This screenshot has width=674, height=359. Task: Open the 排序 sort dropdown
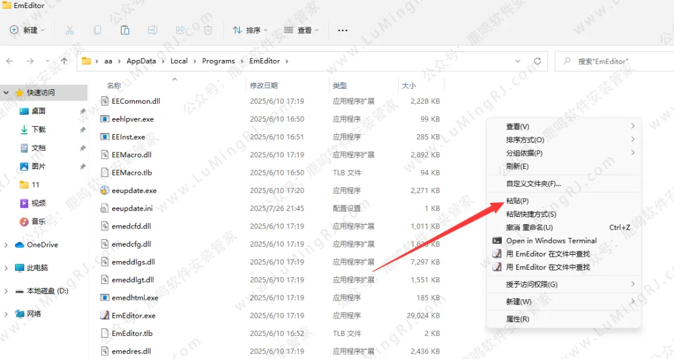pos(250,30)
